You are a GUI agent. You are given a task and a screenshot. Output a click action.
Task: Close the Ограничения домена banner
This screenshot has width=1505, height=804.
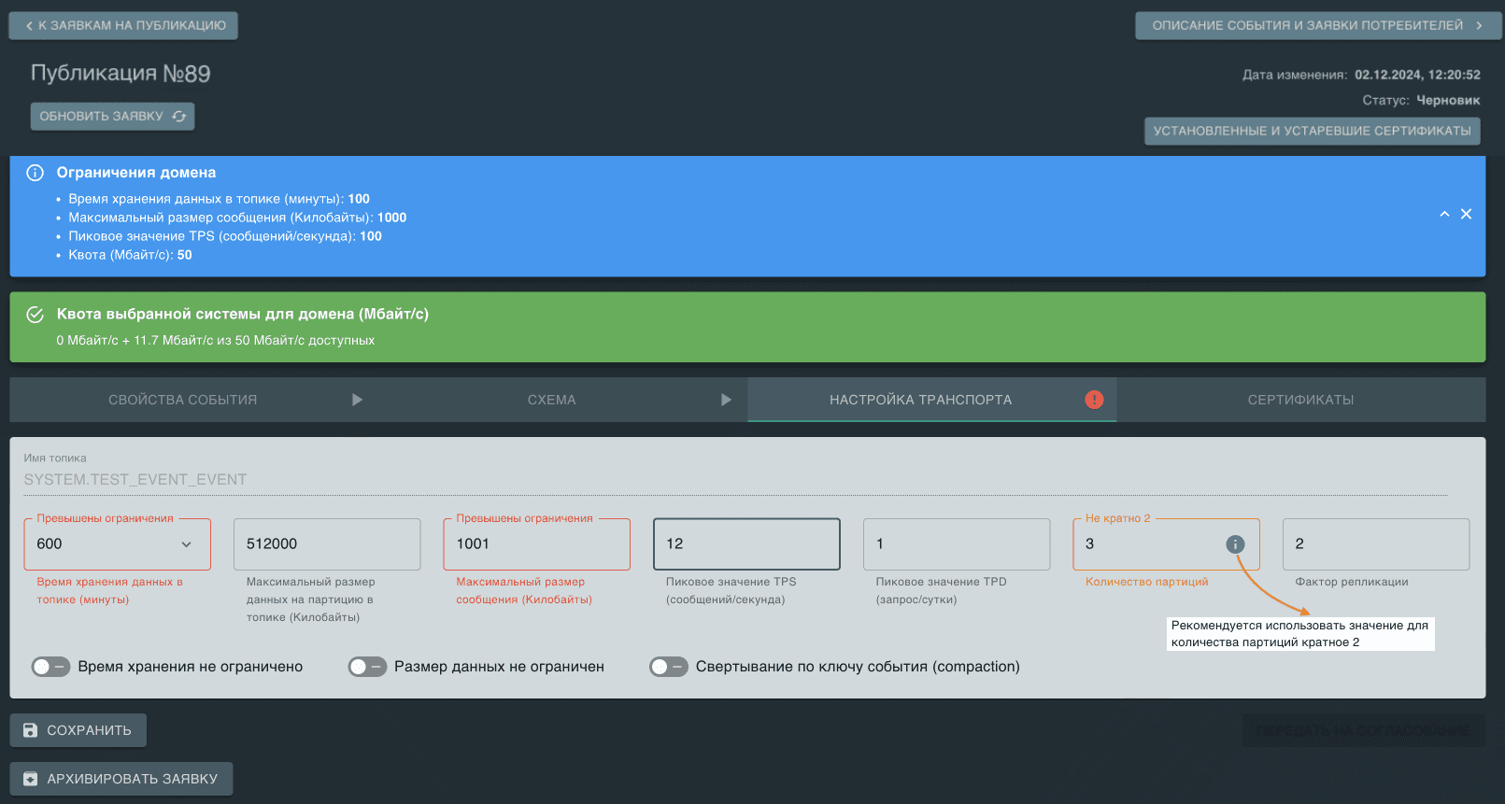click(x=1466, y=214)
